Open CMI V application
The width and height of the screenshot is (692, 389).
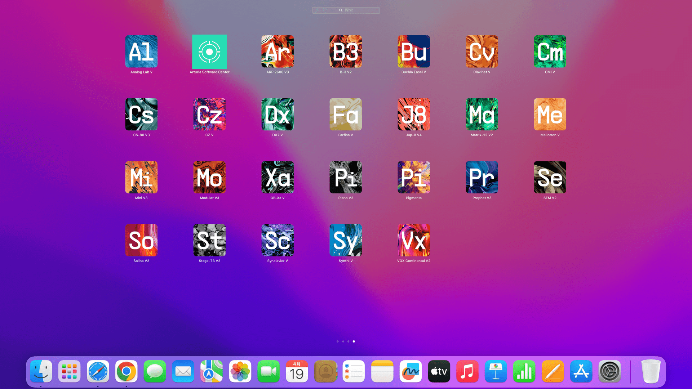550,52
